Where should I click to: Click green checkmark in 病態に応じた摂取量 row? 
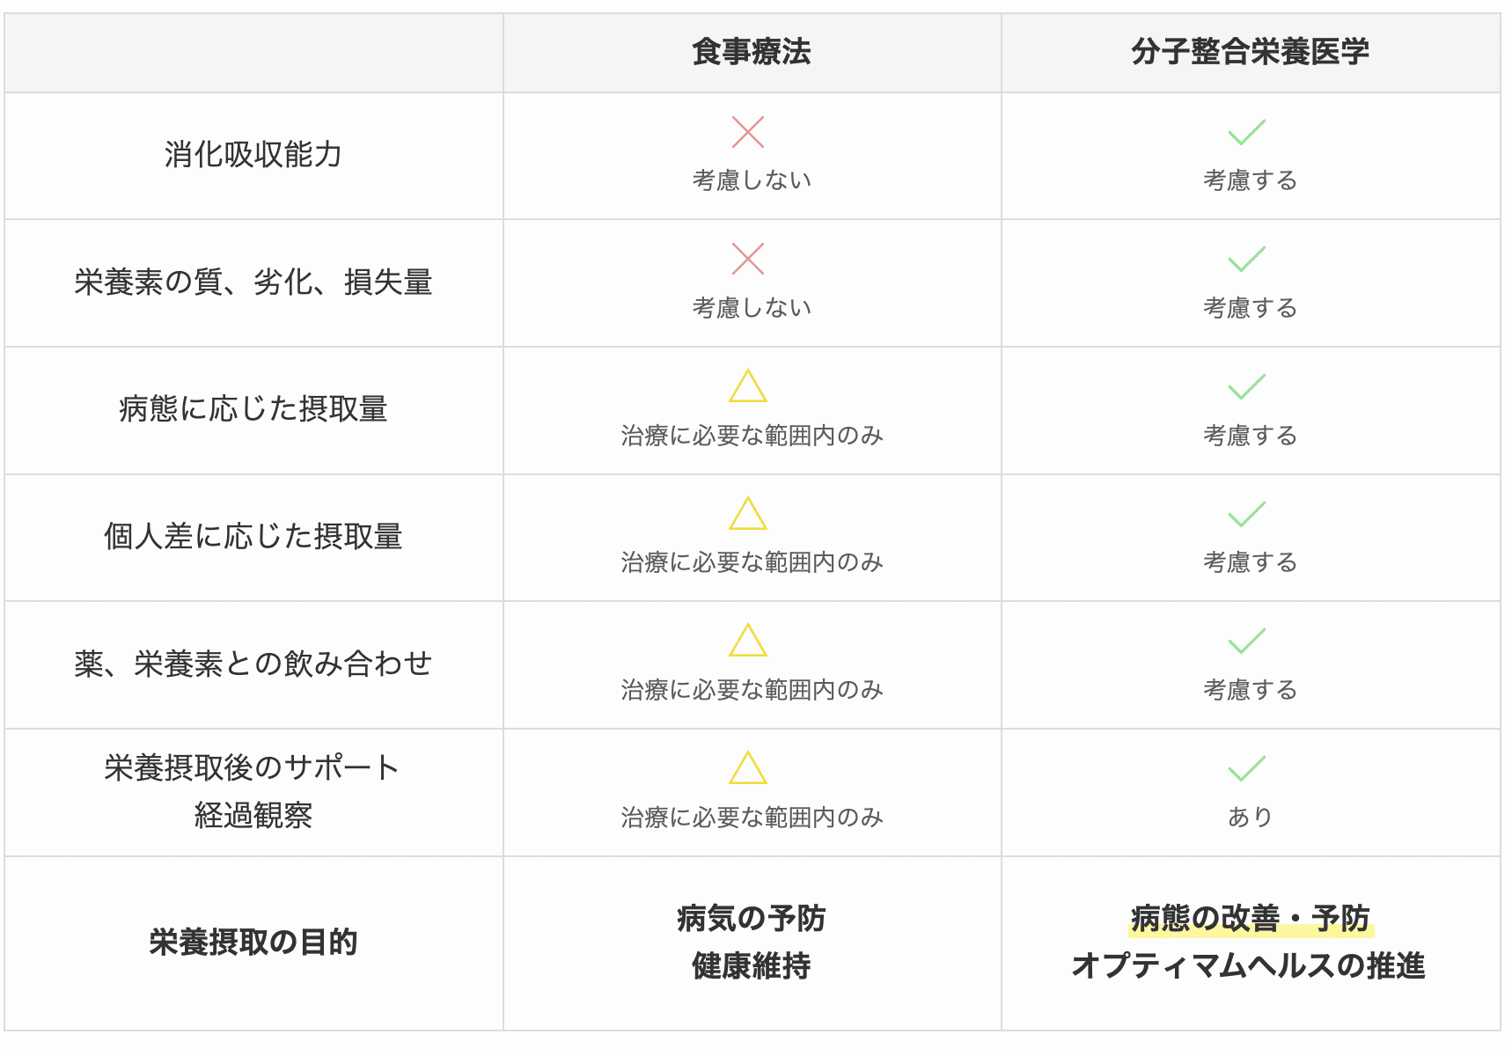1246,387
